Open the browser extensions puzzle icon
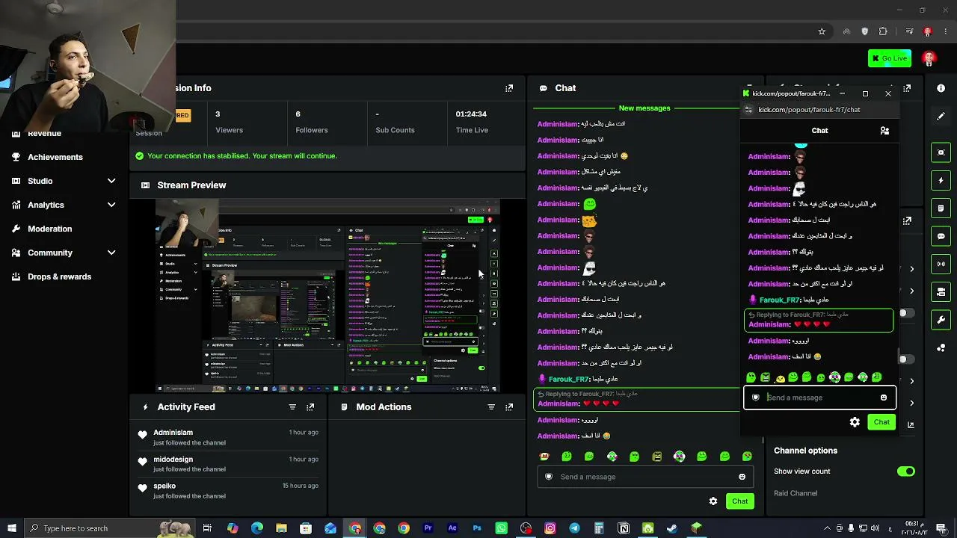957x538 pixels. [883, 31]
